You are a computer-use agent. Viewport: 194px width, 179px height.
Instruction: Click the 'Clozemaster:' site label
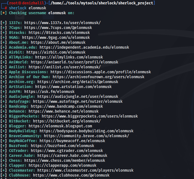[22, 170]
